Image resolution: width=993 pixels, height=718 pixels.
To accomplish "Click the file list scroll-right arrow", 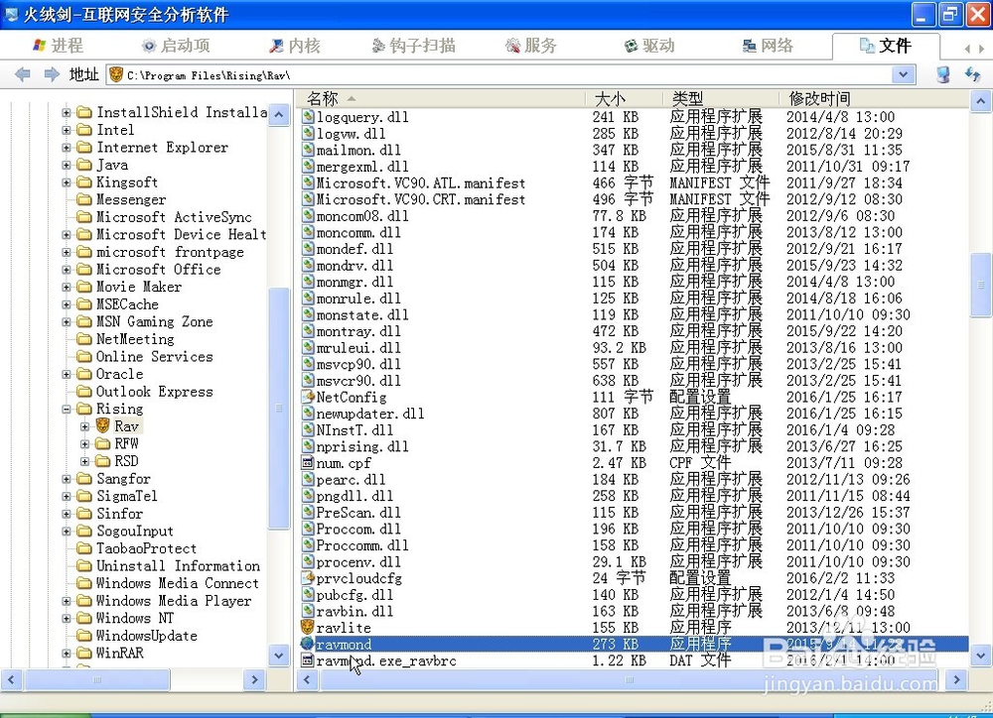I will tap(957, 680).
